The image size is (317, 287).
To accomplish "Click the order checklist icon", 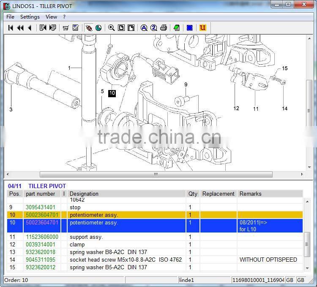I will [76, 28].
